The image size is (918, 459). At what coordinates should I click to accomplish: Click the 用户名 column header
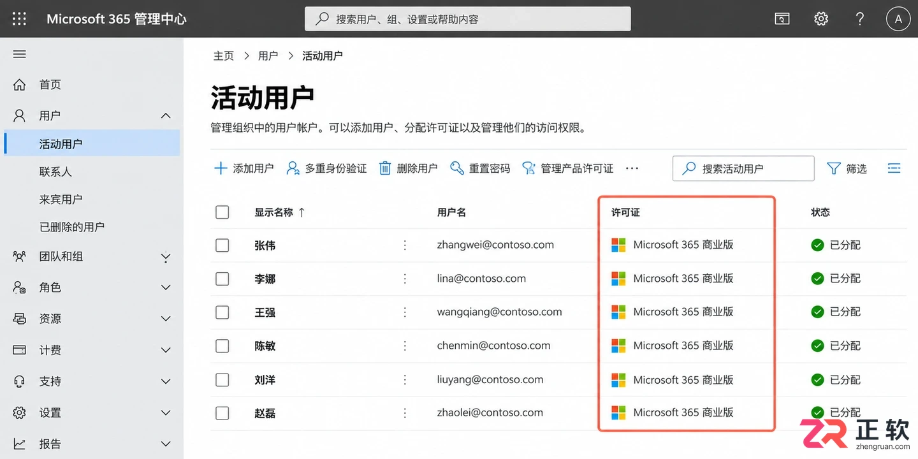click(451, 212)
